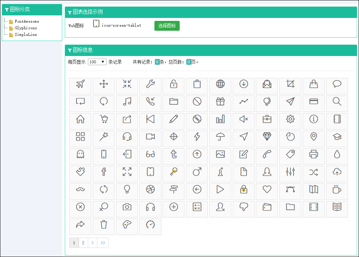
Task: Pick the game controller icon
Action: (127, 224)
